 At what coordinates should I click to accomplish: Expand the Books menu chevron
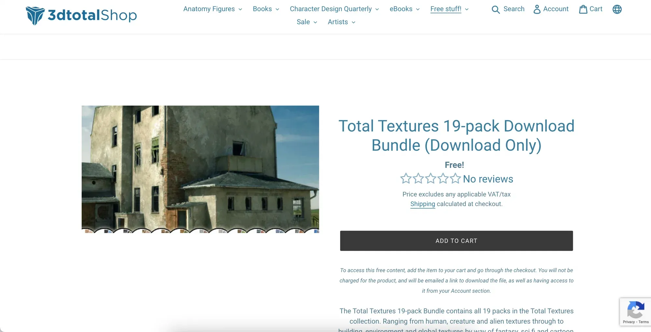(277, 9)
